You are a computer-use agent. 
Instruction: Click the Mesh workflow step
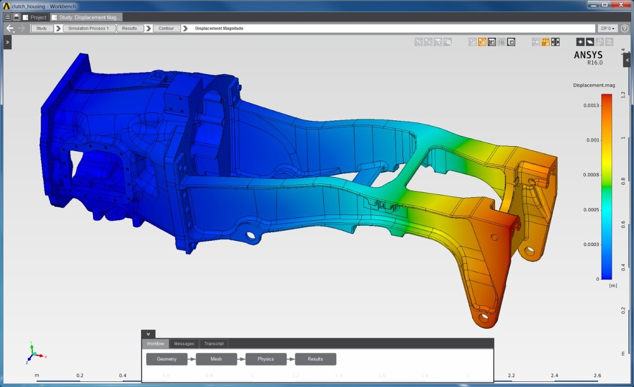(216, 359)
